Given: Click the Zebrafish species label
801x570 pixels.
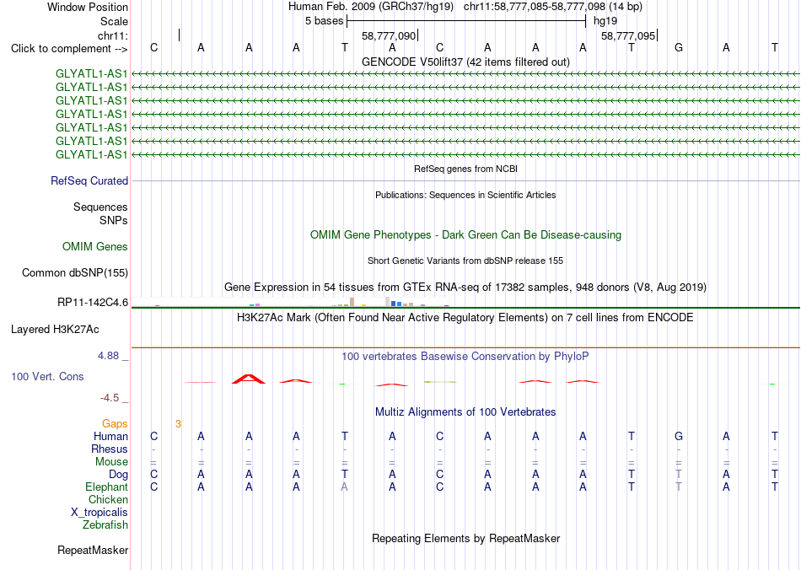Looking at the screenshot, I should (105, 524).
